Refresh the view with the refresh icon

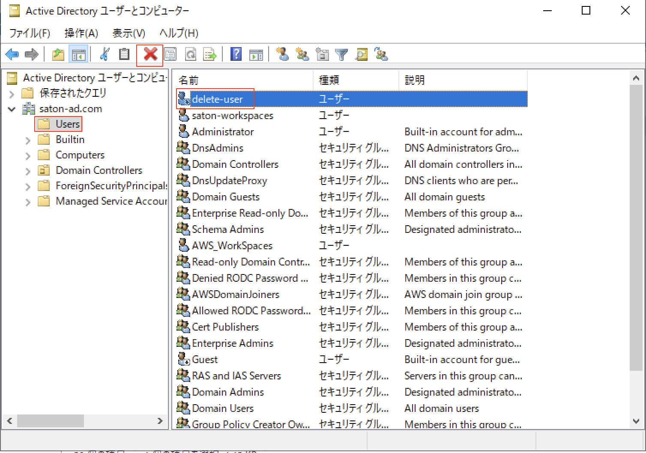pos(191,54)
